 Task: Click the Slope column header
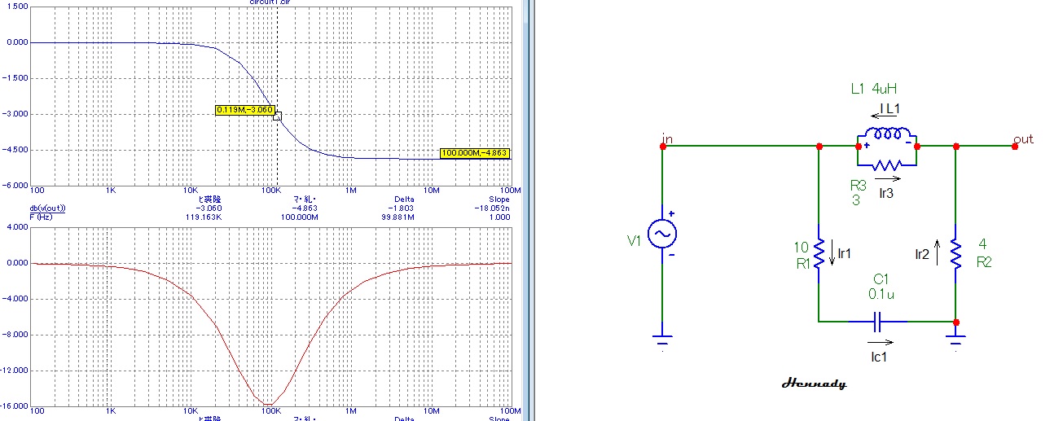[x=499, y=199]
